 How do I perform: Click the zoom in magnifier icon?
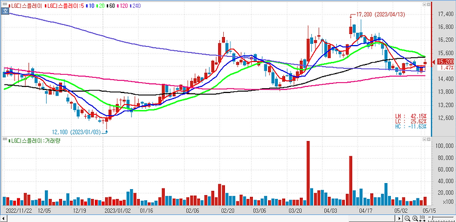(x=415, y=218)
